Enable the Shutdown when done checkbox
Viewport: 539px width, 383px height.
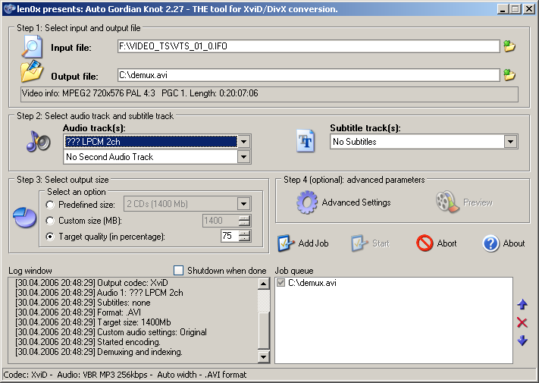[x=178, y=270]
